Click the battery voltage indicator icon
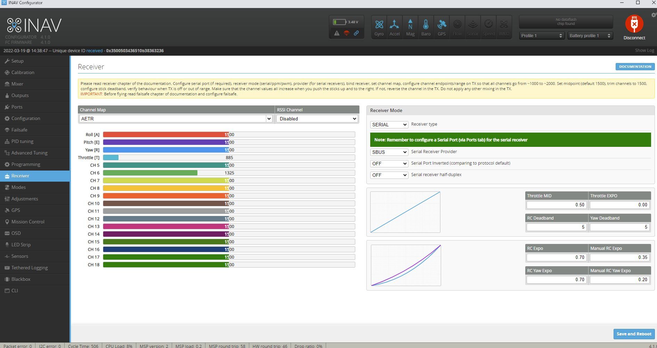 [x=339, y=22]
